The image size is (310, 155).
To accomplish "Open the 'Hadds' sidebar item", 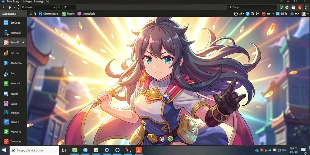I will pos(13,94).
